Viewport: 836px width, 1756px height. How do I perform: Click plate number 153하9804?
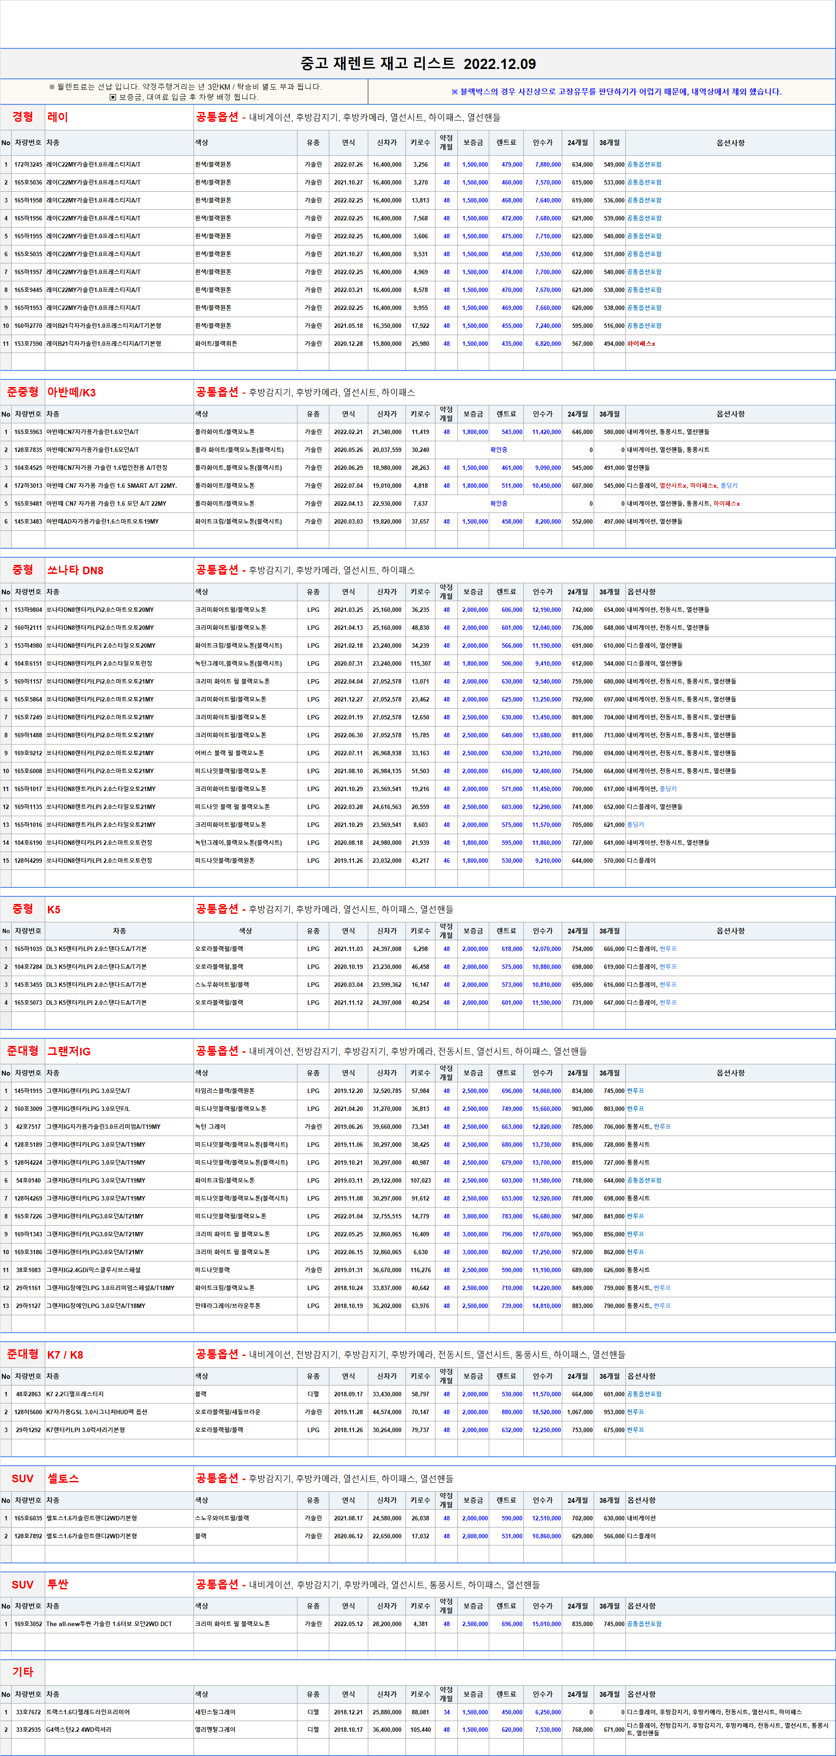click(x=28, y=610)
